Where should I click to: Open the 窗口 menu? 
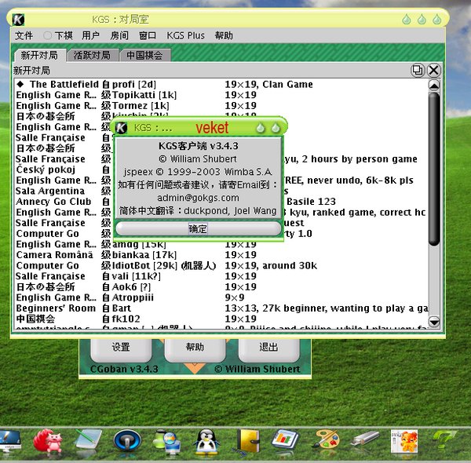[148, 35]
